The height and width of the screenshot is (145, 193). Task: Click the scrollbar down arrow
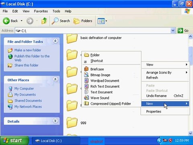pyautogui.click(x=190, y=133)
